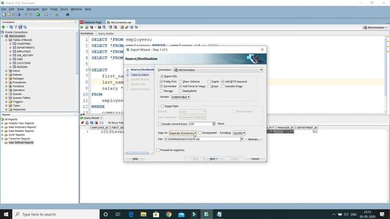Screen dimensions: 390x219
Task: Click the SQL History icon in worksheet toolbar
Action: point(132,27)
